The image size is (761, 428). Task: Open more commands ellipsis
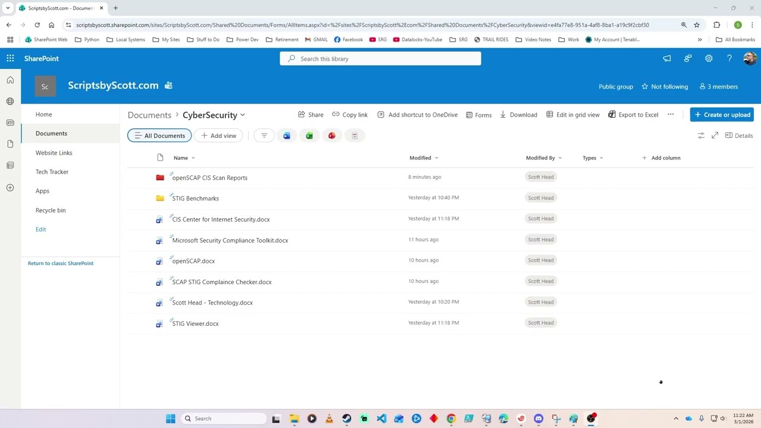(x=671, y=115)
